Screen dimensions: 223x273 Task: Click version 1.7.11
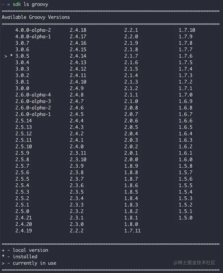132,230
